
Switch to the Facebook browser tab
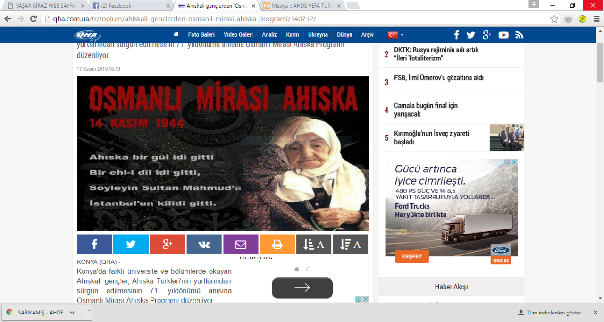[130, 6]
